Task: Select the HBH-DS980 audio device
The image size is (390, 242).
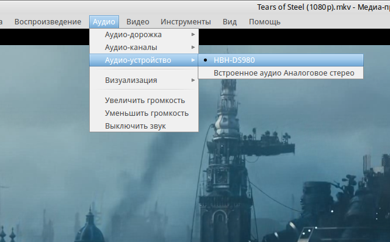Action: [x=281, y=60]
